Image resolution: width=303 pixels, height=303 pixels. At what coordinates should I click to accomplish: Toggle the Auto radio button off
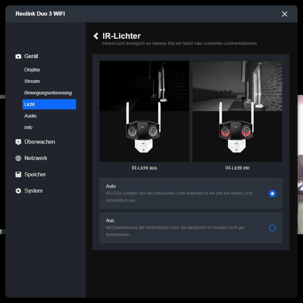coord(272,193)
